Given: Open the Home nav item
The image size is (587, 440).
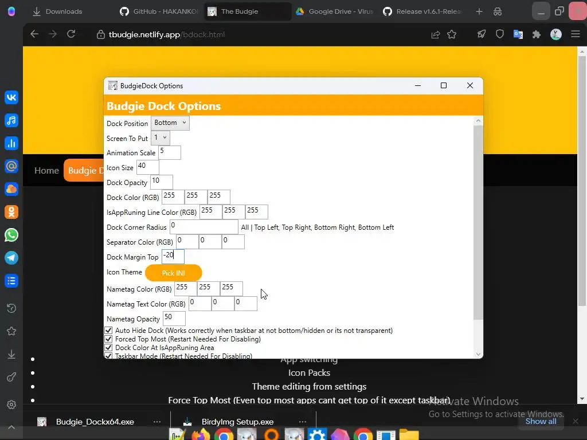Looking at the screenshot, I should point(46,171).
